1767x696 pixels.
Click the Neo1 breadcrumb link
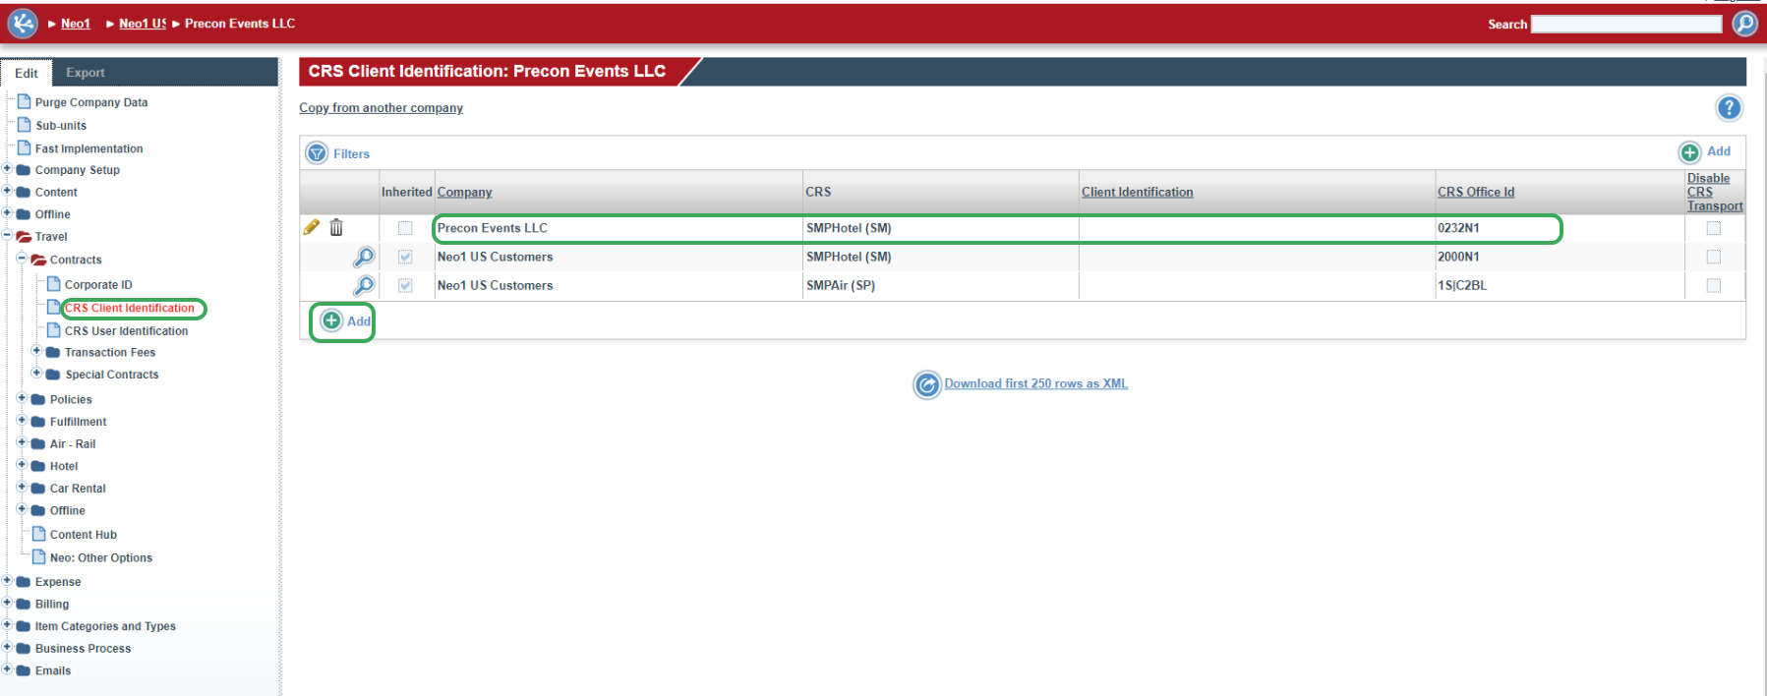(76, 24)
